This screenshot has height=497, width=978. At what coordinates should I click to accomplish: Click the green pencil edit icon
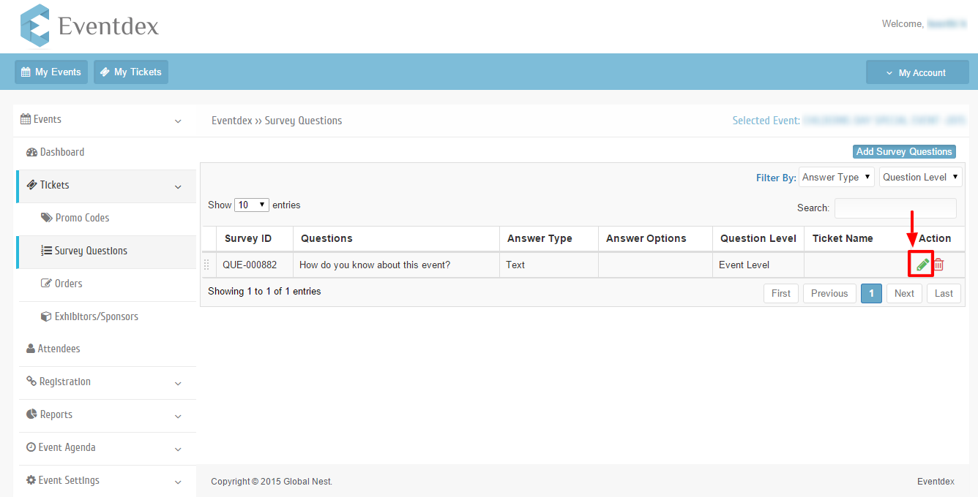coord(922,265)
